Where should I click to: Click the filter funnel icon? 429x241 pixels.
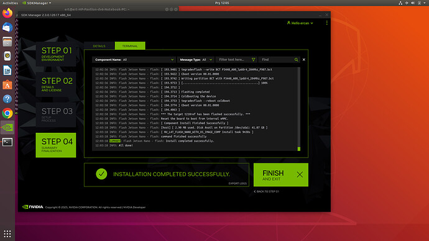coord(253,60)
